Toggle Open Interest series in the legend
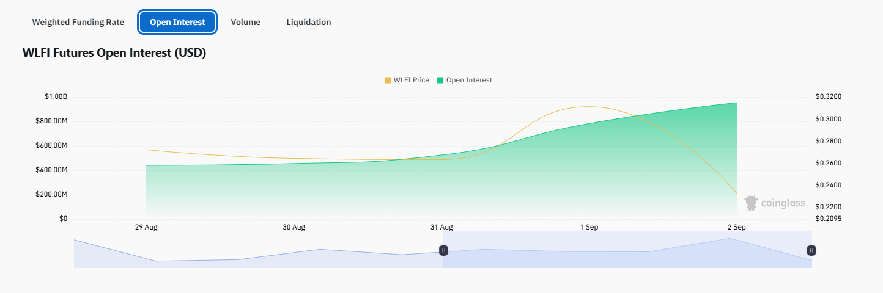The width and height of the screenshot is (883, 293). coord(465,80)
